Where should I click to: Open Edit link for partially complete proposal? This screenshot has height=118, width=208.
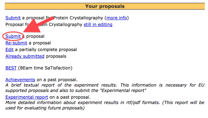(x=10, y=49)
